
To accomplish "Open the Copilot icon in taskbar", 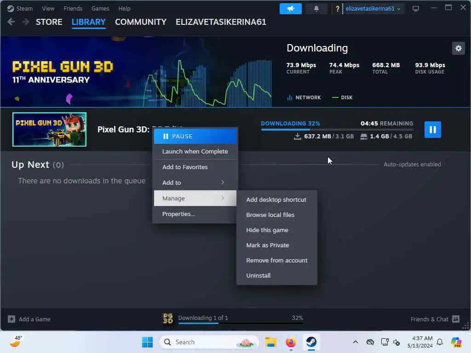I will click(456, 342).
